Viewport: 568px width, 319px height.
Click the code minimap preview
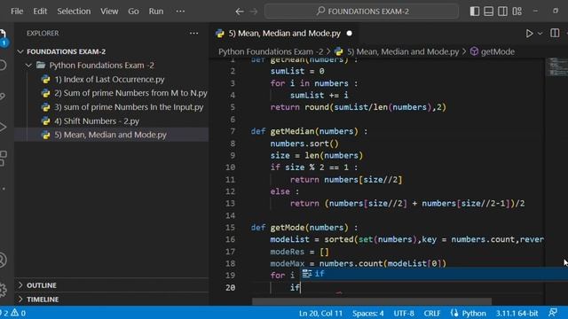tap(557, 67)
